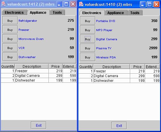This screenshot has width=161, height=132.
Task: Select Description column header in left cart
Action: point(32,66)
